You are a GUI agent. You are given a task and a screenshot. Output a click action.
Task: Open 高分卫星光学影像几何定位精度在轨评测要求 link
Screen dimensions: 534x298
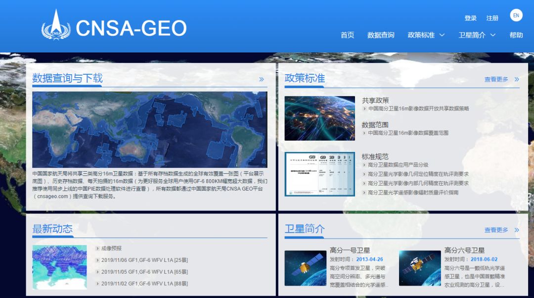coord(418,174)
